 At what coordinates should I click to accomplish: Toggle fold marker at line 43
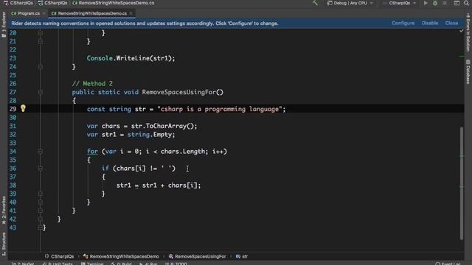(x=41, y=227)
